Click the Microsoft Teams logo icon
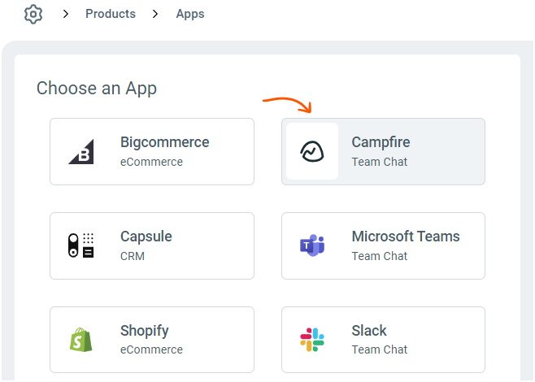The height and width of the screenshot is (382, 535). click(x=312, y=245)
